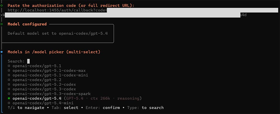The width and height of the screenshot is (280, 114).
Task: Click the blue diamond beside Models in /model picker
Action: point(2,52)
